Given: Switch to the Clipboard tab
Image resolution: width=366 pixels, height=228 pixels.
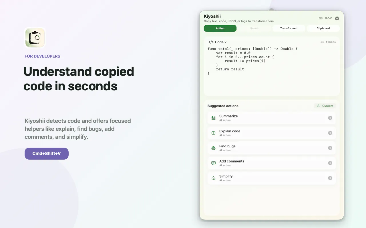Looking at the screenshot, I should (323, 28).
